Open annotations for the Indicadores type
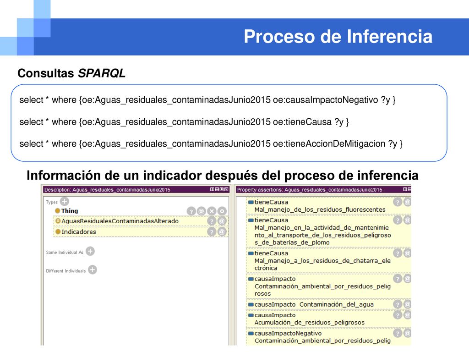Screen dimensions: 469x352 [222, 231]
